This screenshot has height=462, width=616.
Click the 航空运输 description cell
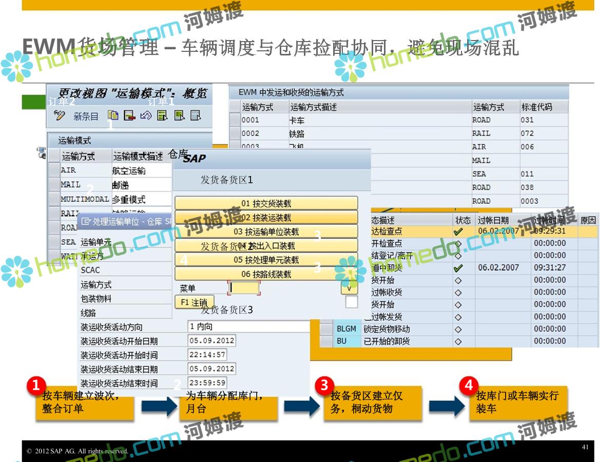142,171
